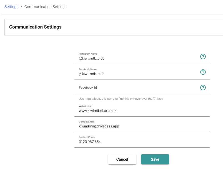Click the Communication Settings breadcrumb text

(45, 7)
